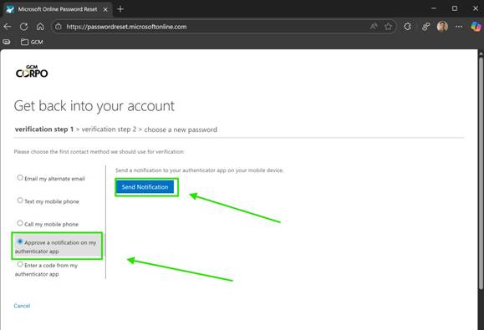
Task: Click the page vertical scrollbar
Action: [481, 173]
